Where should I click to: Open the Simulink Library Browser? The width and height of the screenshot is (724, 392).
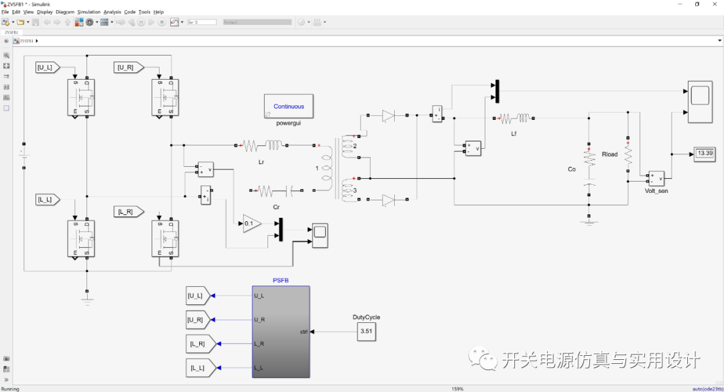click(x=78, y=21)
